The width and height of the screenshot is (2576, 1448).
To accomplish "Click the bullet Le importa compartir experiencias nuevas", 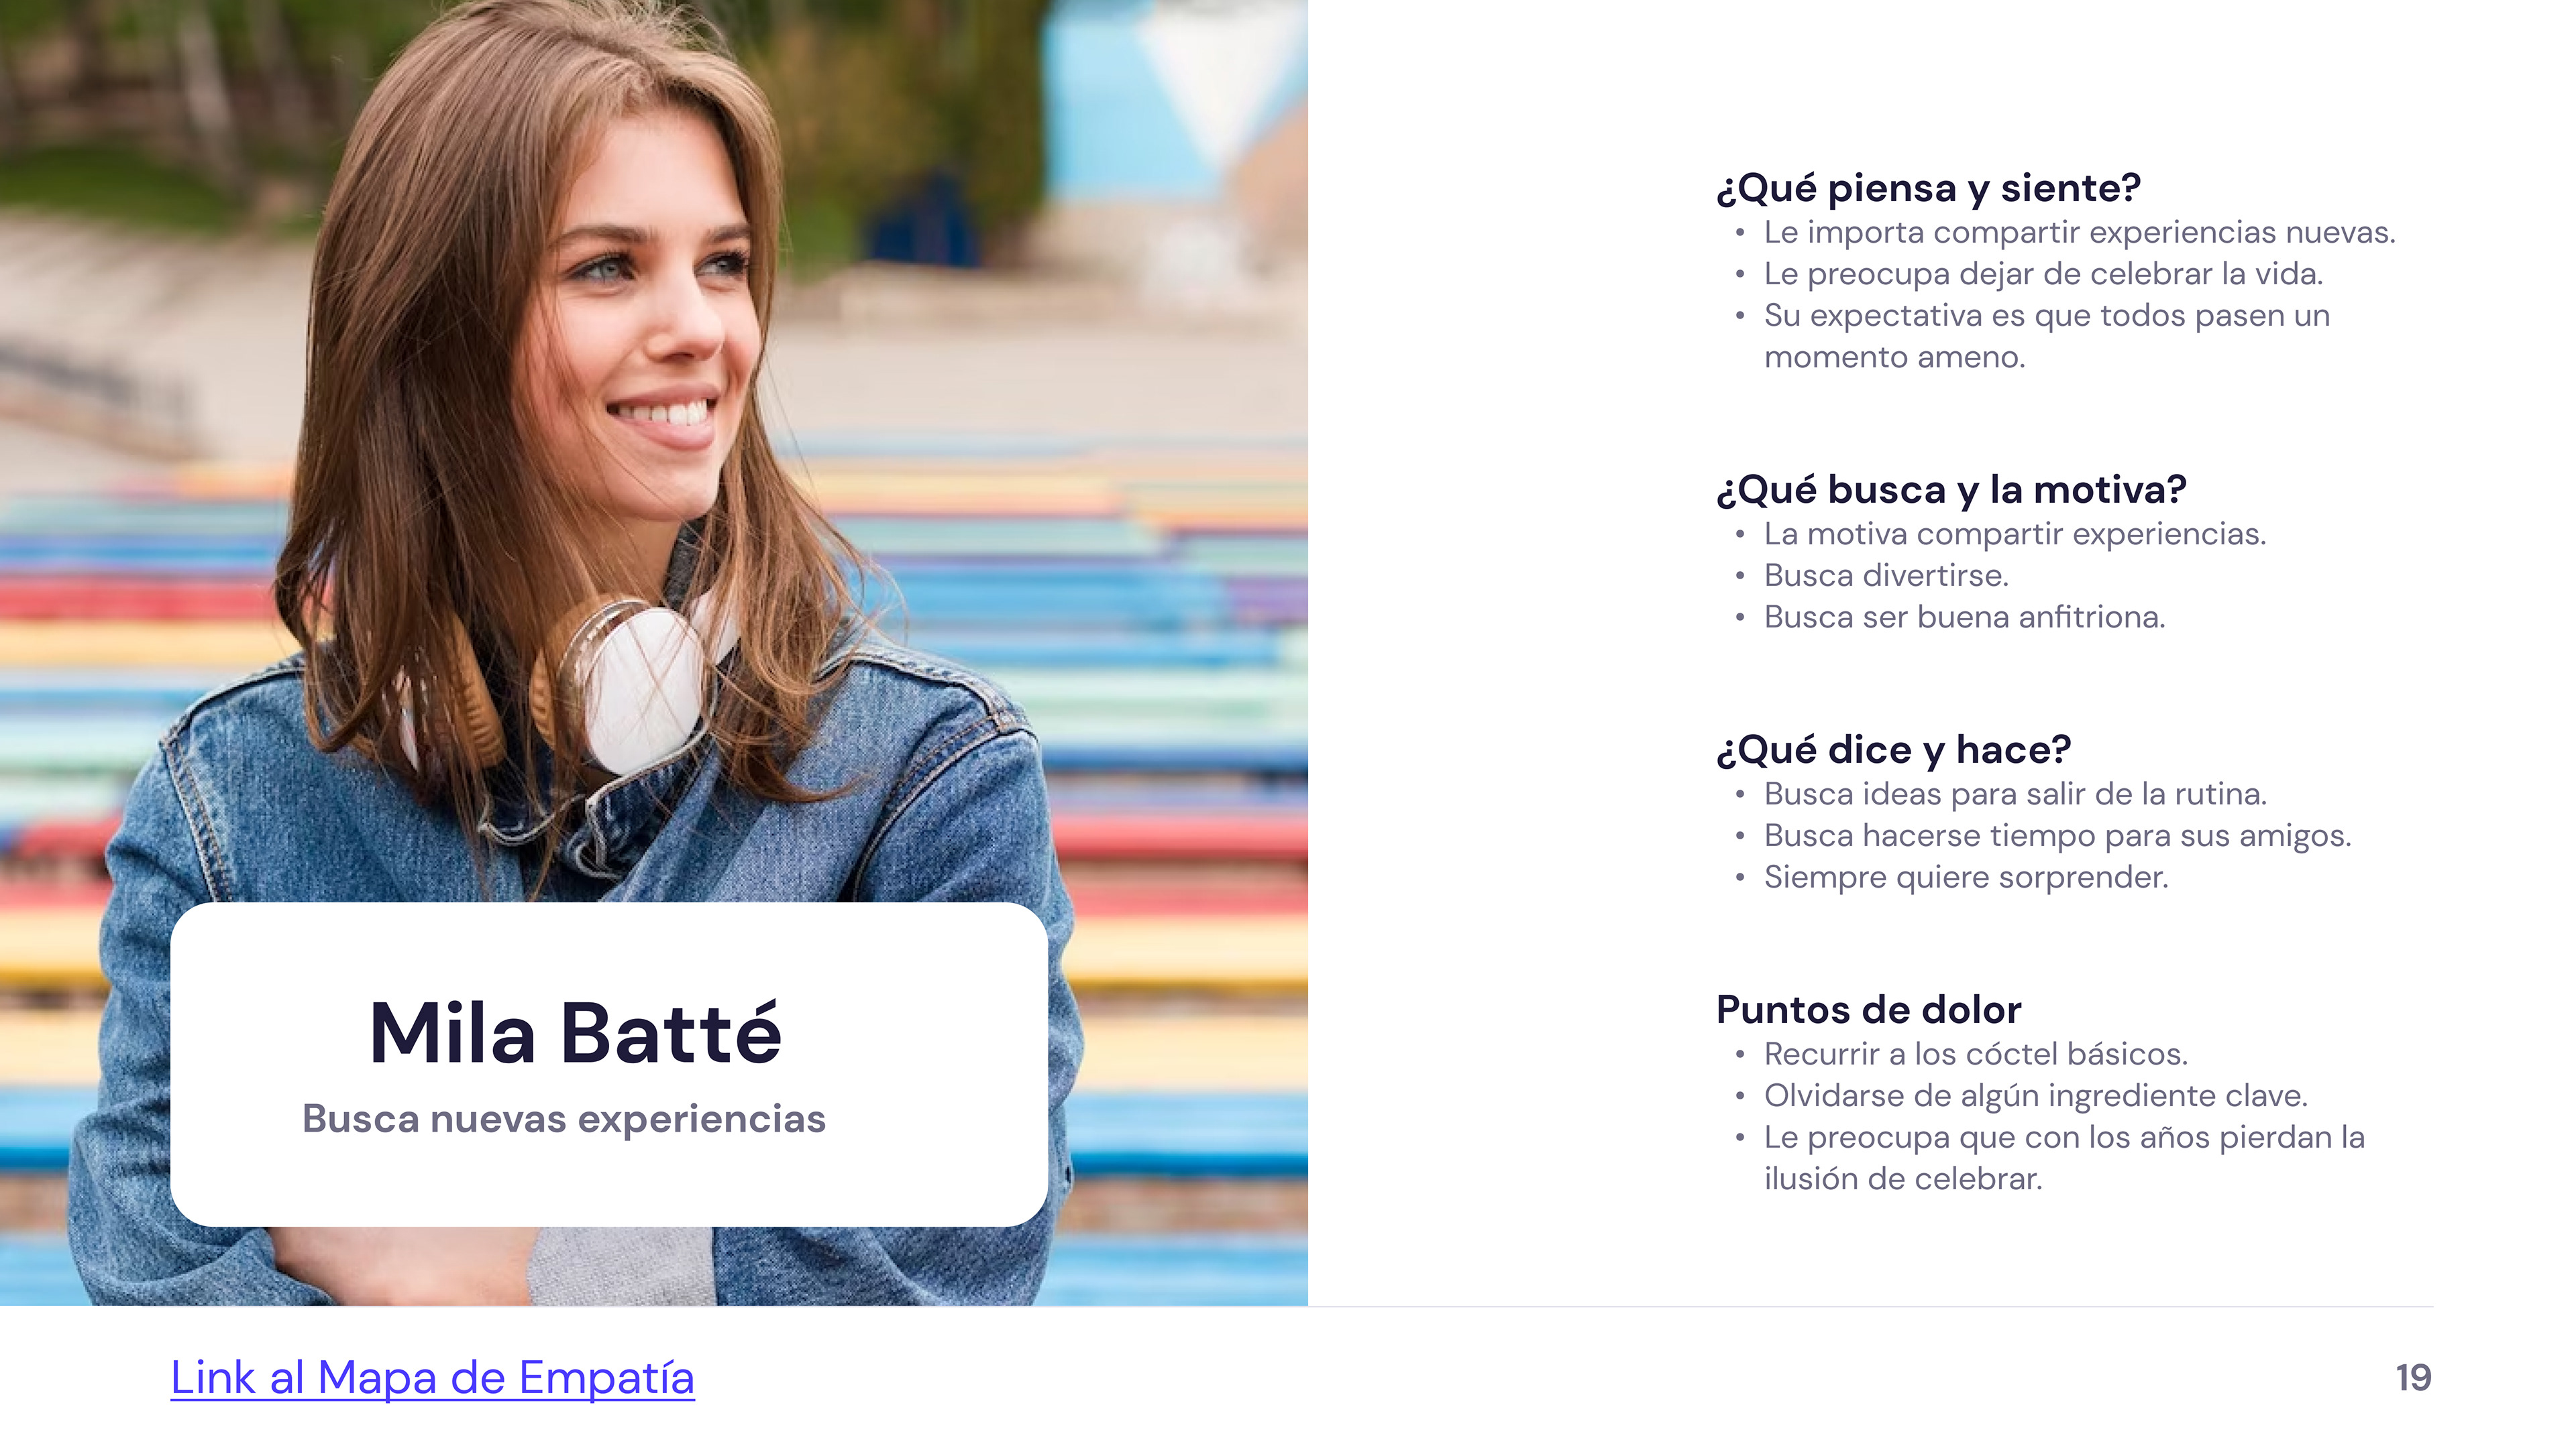I will pyautogui.click(x=2079, y=232).
